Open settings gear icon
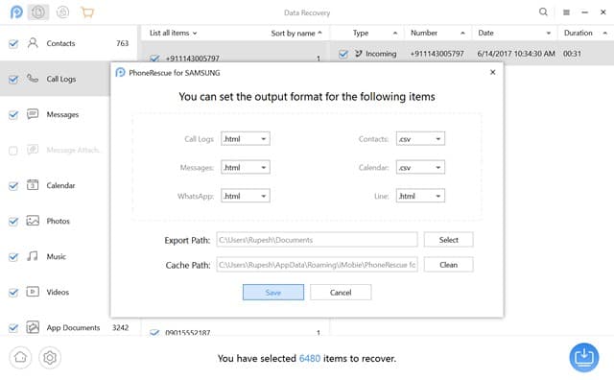Image resolution: width=614 pixels, height=380 pixels. click(x=50, y=357)
